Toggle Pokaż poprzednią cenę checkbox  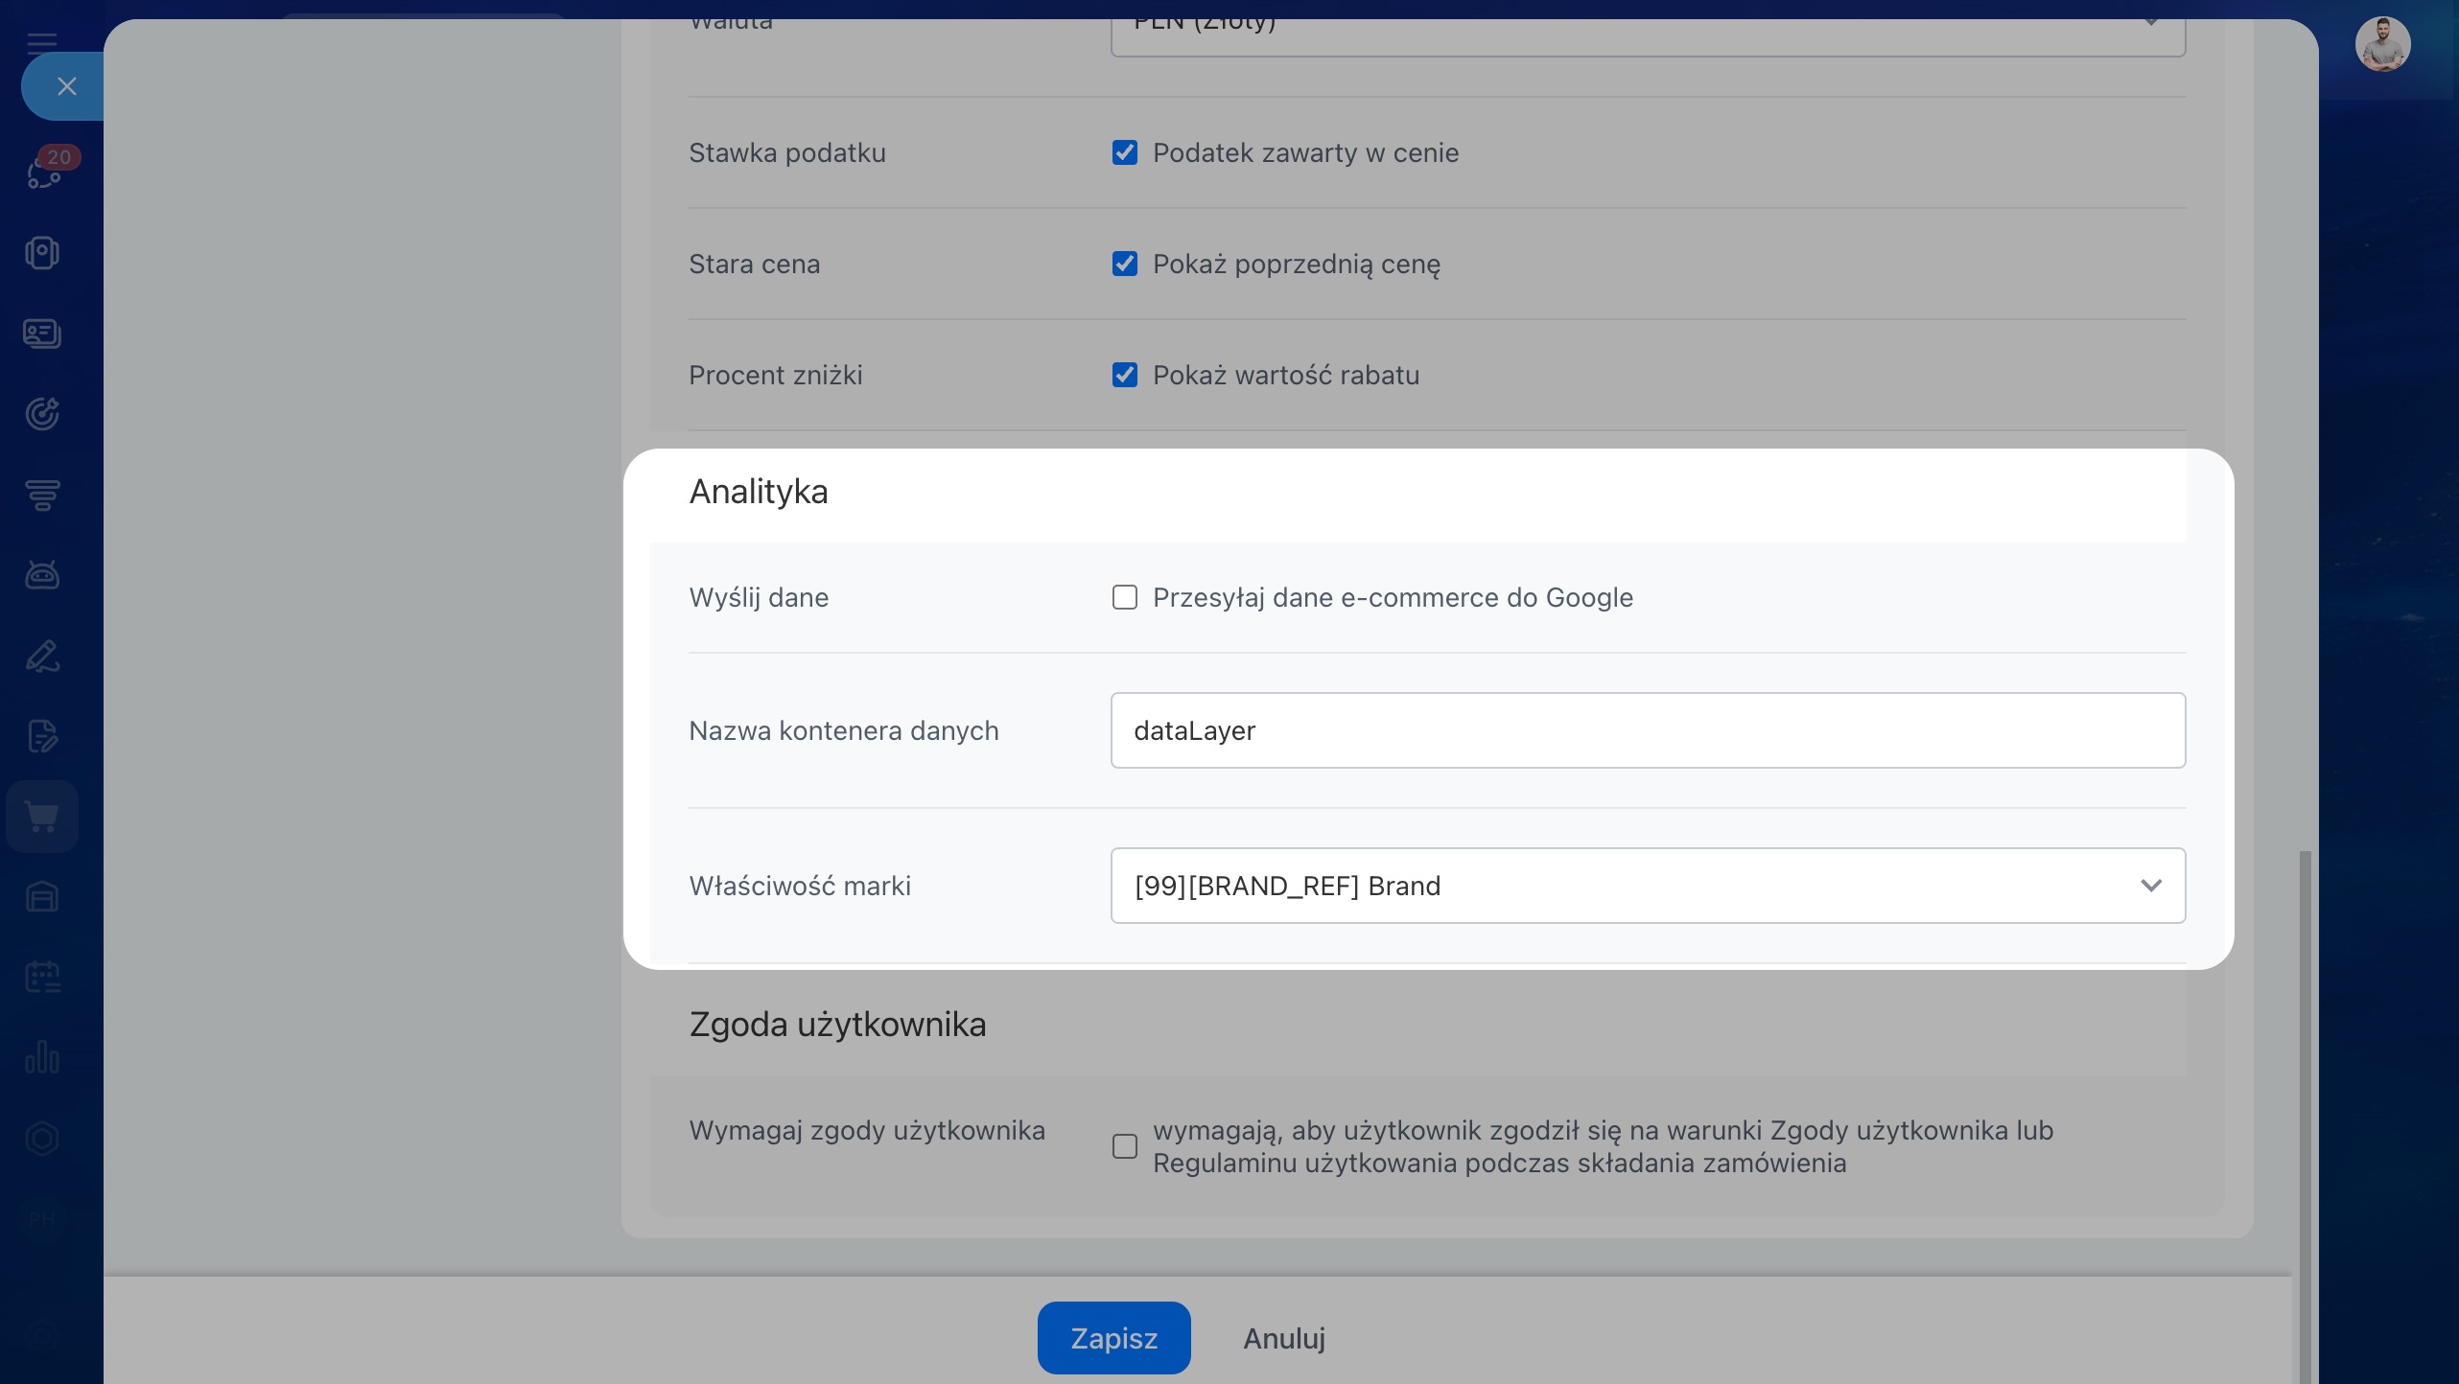tap(1125, 264)
